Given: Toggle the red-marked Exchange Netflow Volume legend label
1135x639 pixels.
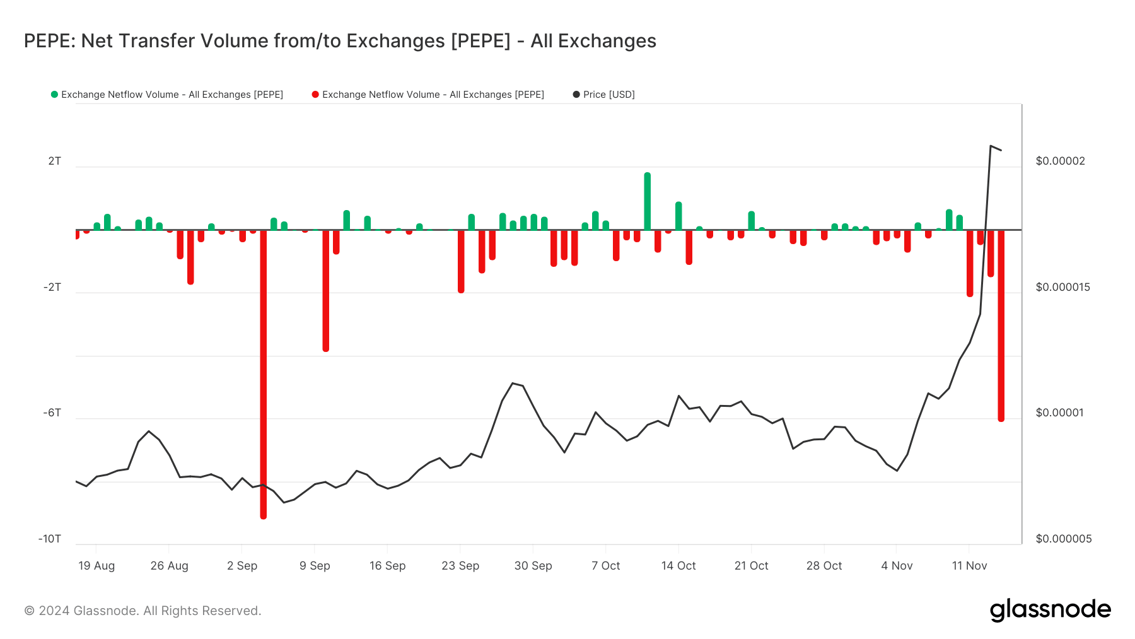Looking at the screenshot, I should point(433,95).
